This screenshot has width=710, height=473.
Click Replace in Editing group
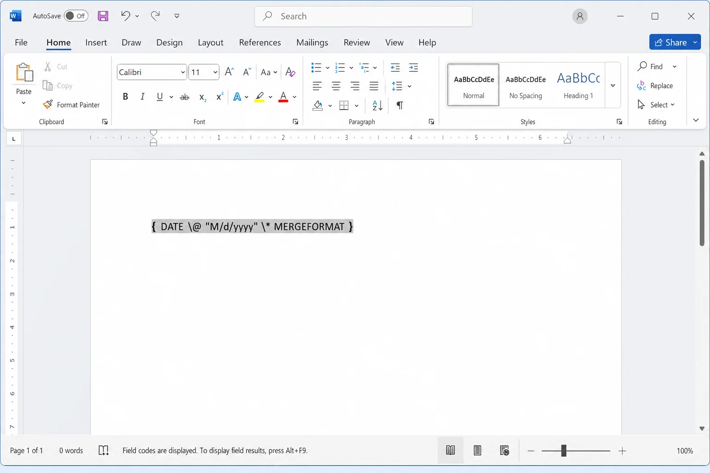pos(655,85)
